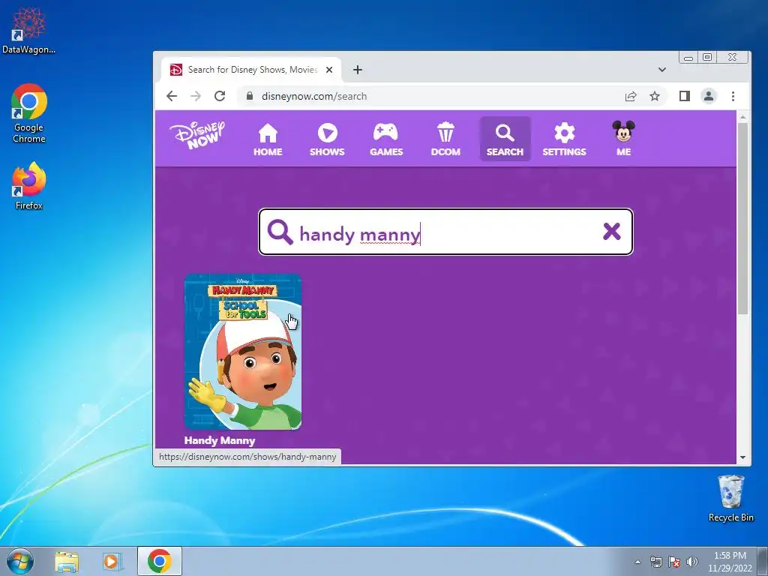Open Chrome profile avatar

709,96
